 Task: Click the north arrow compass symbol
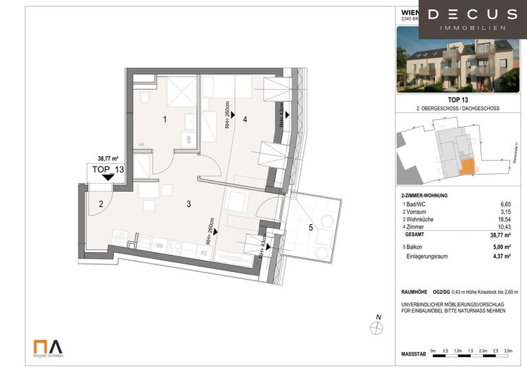375,328
